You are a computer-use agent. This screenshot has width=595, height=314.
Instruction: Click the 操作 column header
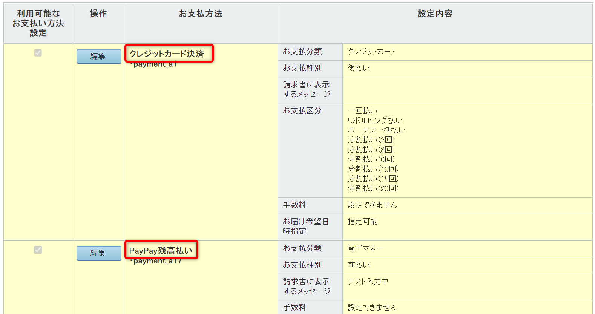point(98,14)
